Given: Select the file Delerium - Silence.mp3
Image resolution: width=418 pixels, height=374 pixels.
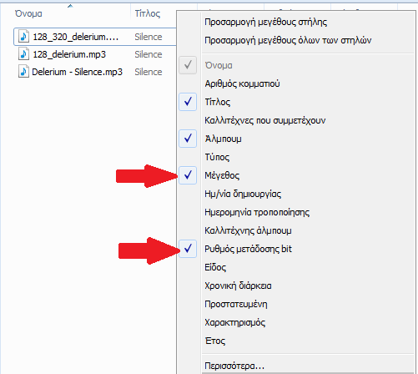Looking at the screenshot, I should [77, 72].
